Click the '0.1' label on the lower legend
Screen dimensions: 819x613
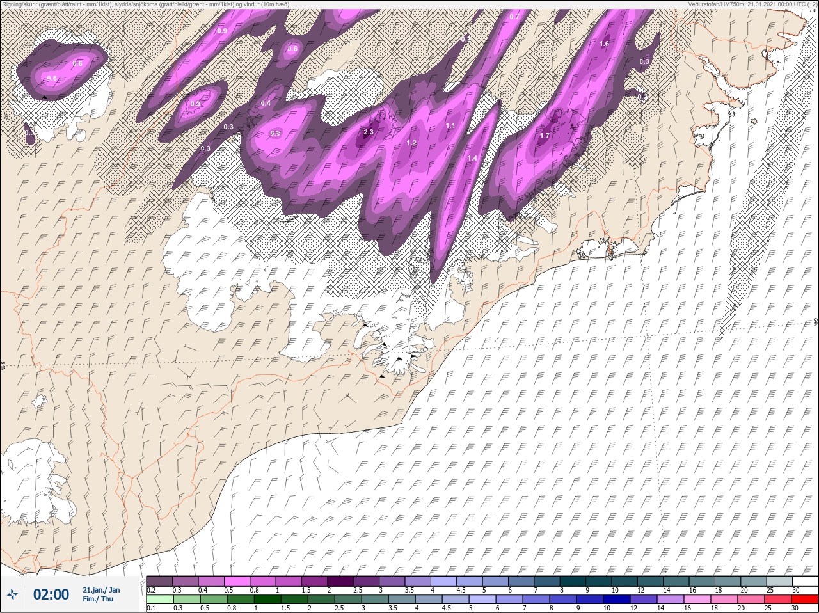point(151,608)
